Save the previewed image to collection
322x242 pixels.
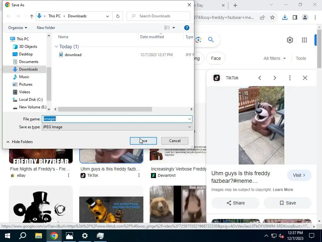(288, 203)
